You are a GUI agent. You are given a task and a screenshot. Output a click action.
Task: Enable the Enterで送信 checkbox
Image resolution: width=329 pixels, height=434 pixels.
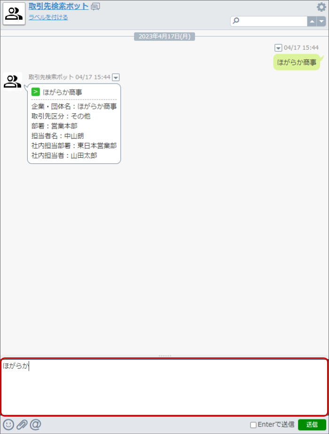tap(253, 425)
